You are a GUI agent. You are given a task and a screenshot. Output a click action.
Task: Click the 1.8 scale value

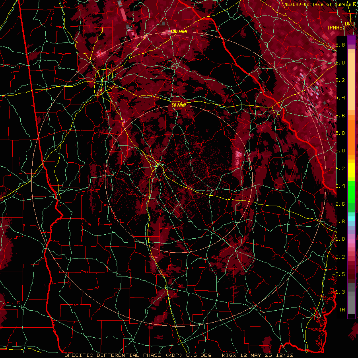[340, 222]
